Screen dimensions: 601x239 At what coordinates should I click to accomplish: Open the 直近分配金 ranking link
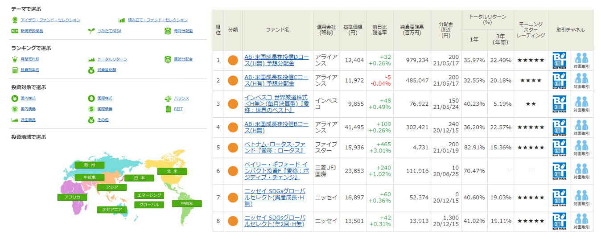coord(183,59)
